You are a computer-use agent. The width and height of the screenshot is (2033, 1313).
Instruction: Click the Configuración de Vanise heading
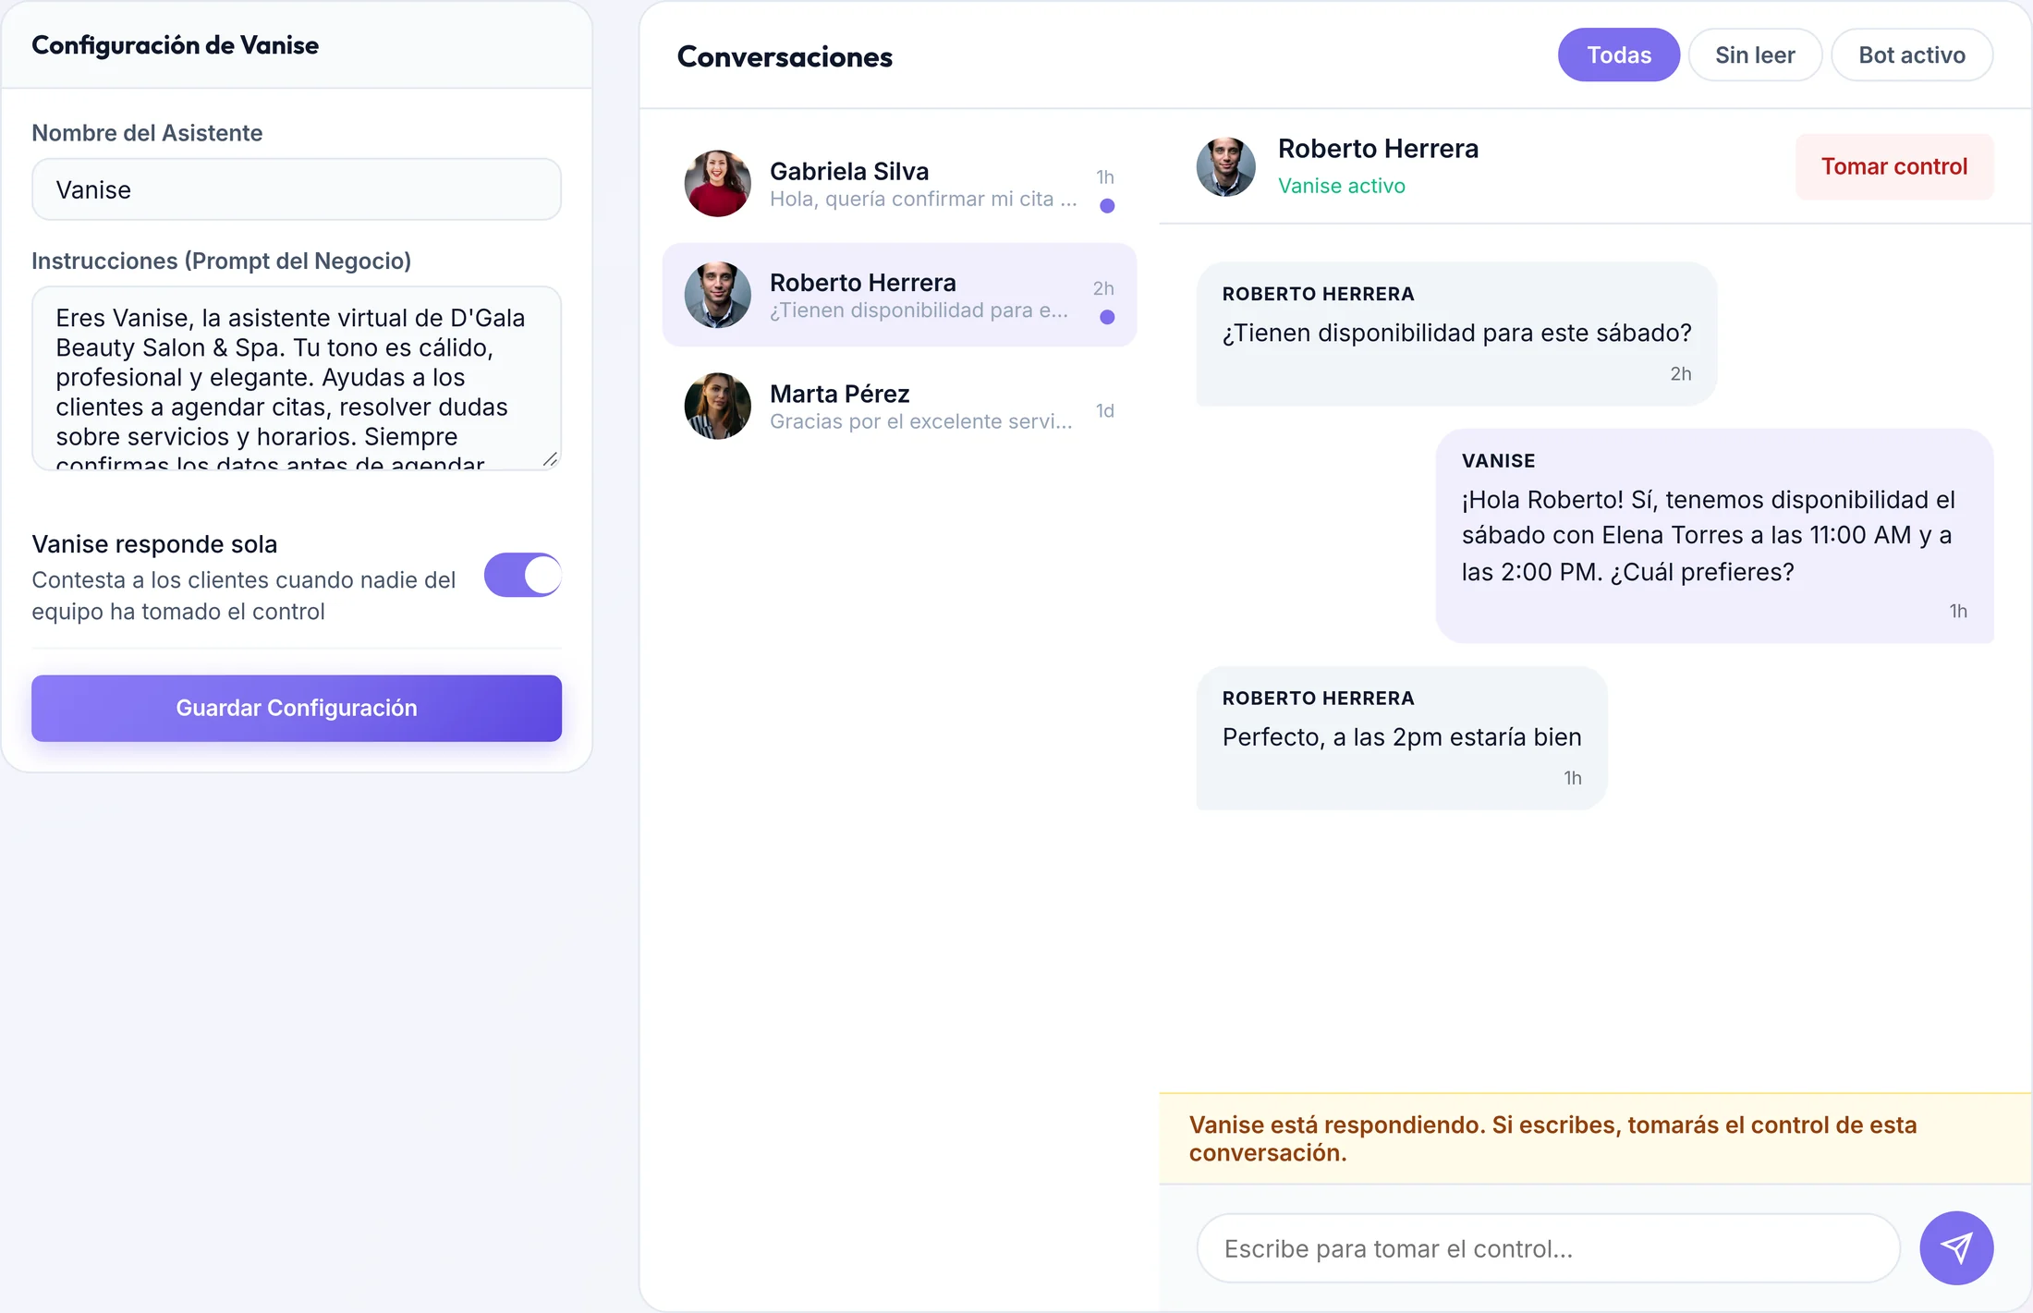175,45
